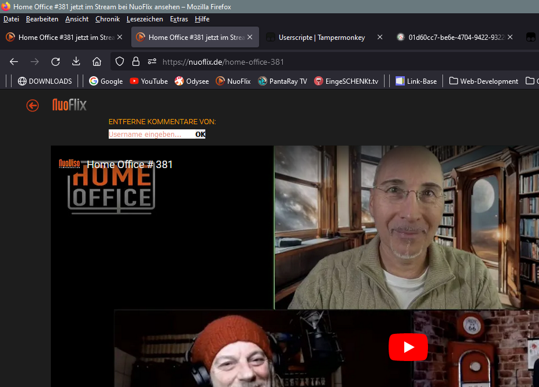Click the tracking protection shield icon
The width and height of the screenshot is (539, 387).
[x=120, y=62]
